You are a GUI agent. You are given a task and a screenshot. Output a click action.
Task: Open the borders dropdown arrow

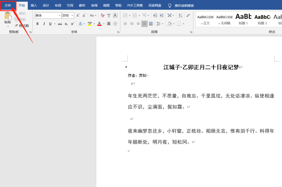coord(184,24)
